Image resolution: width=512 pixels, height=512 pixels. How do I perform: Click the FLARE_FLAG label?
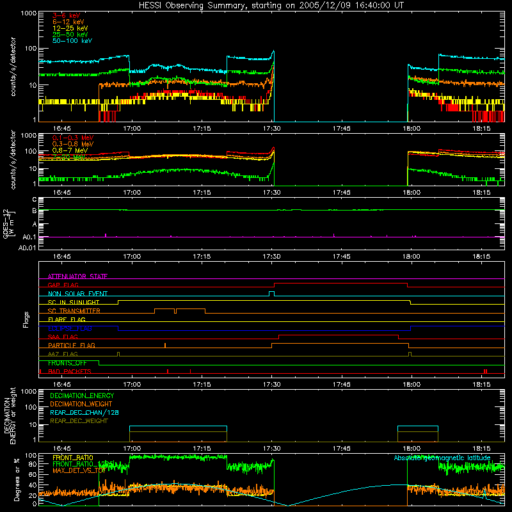tap(67, 319)
